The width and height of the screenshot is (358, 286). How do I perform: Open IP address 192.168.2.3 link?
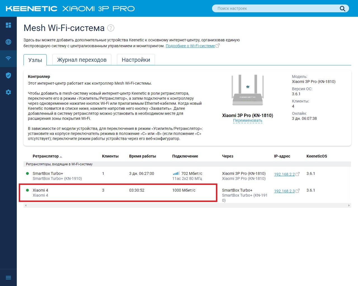[284, 191]
